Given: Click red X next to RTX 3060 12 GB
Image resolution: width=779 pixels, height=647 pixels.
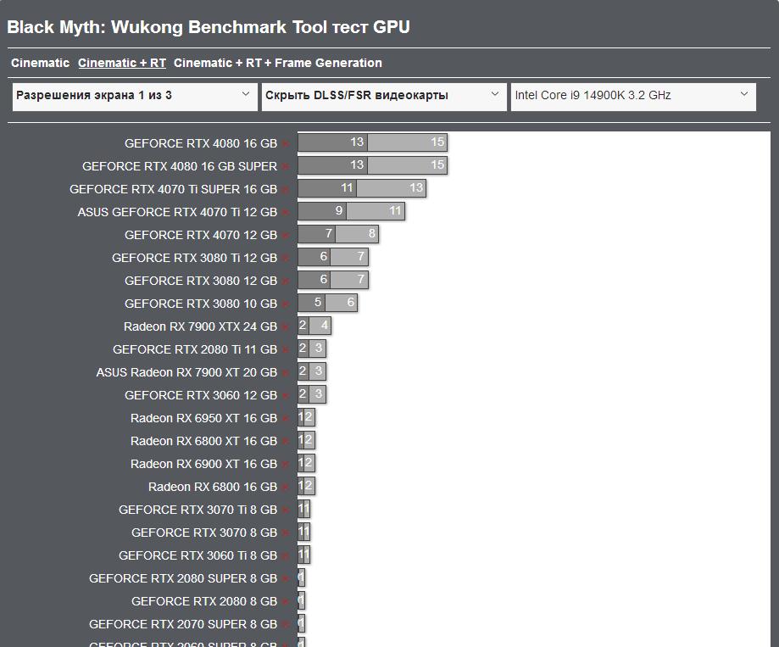Looking at the screenshot, I should (x=285, y=395).
